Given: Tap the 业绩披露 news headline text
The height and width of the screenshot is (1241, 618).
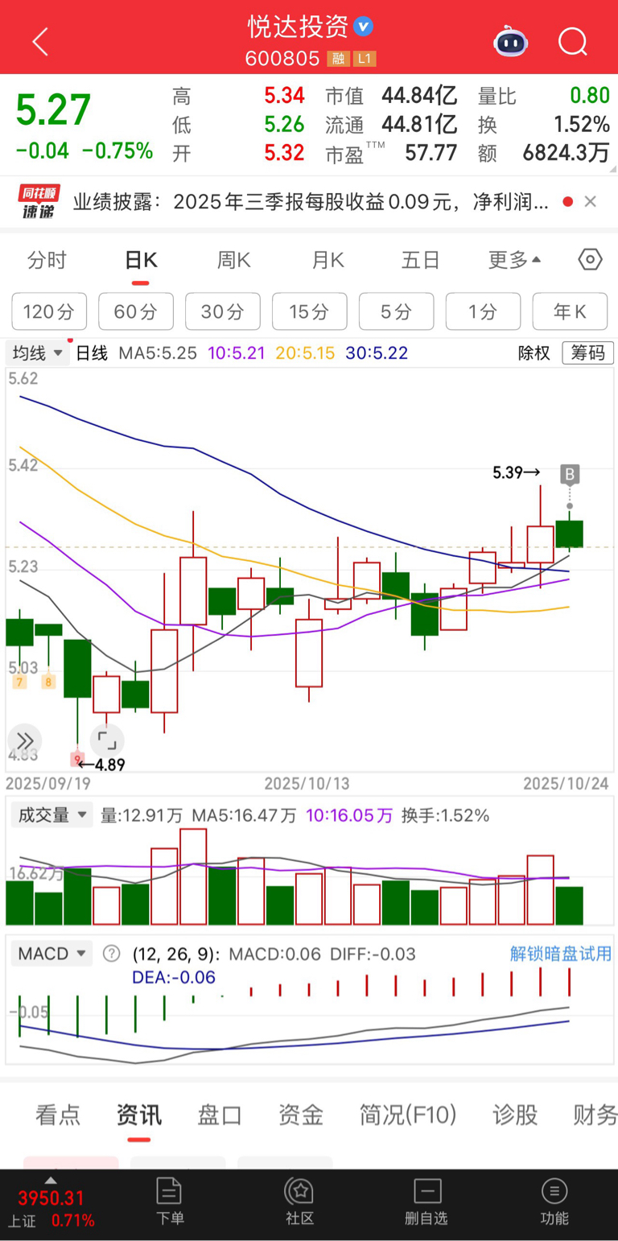Looking at the screenshot, I should [x=311, y=202].
